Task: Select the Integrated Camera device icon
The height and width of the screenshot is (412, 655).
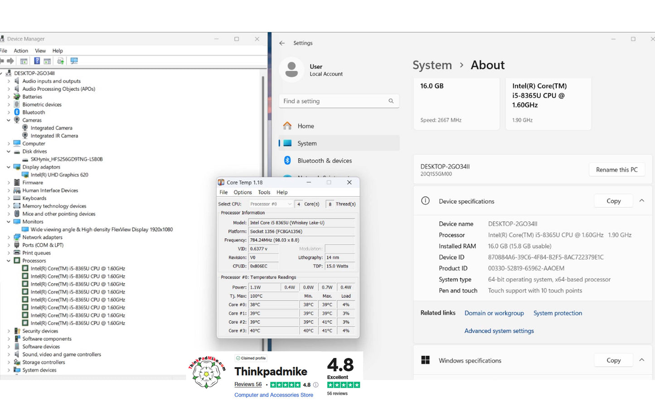Action: pyautogui.click(x=25, y=128)
